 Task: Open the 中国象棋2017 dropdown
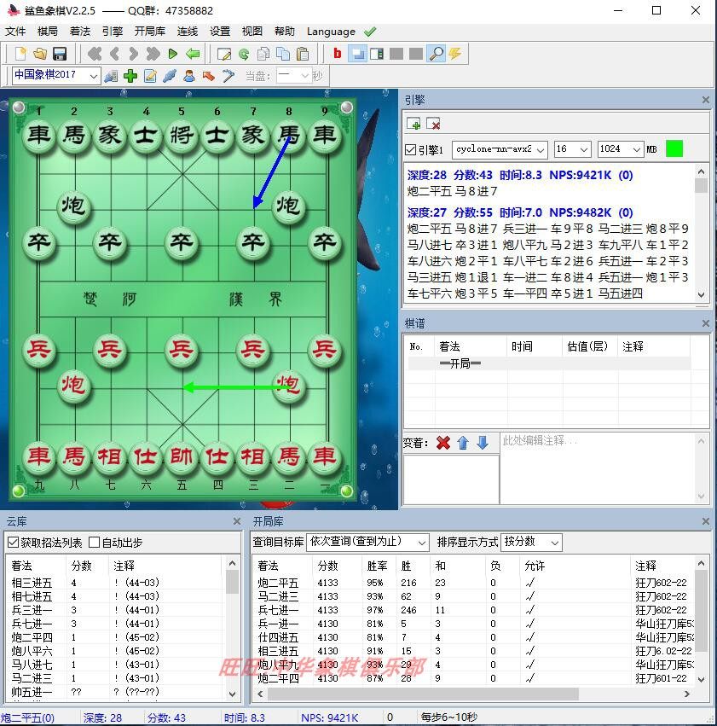[x=56, y=75]
